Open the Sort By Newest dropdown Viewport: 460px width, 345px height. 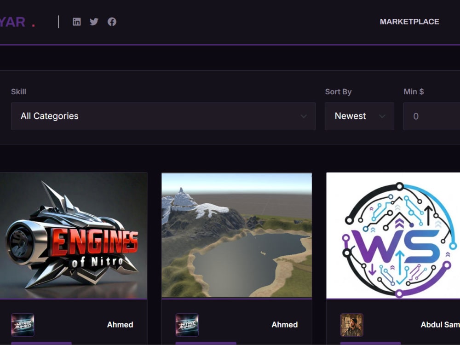pos(359,116)
